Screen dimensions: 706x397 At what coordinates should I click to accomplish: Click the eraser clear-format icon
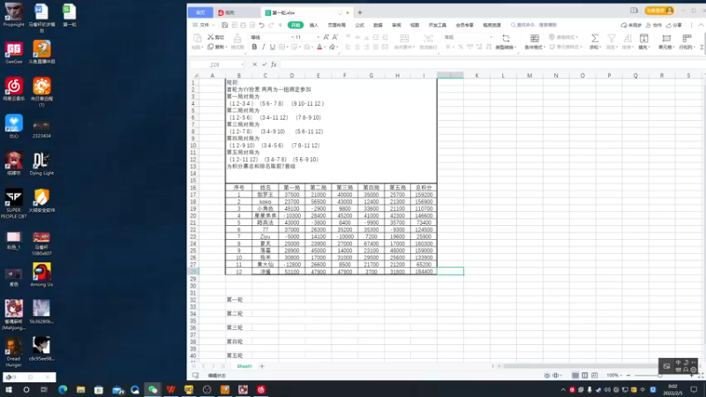[333, 47]
